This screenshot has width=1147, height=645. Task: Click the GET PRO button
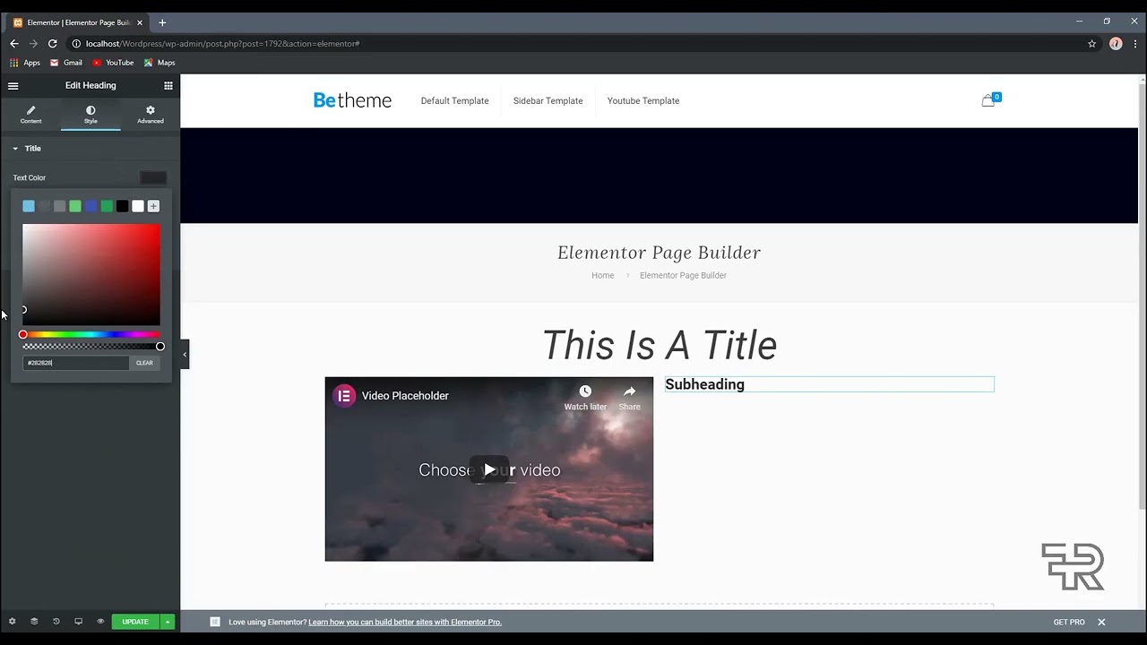1069,622
